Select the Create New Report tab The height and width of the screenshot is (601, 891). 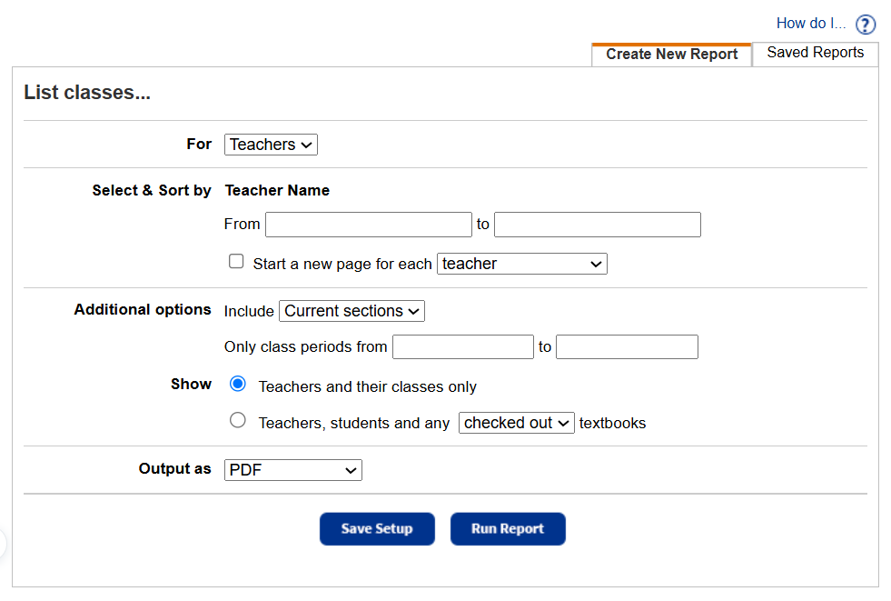[x=671, y=55]
